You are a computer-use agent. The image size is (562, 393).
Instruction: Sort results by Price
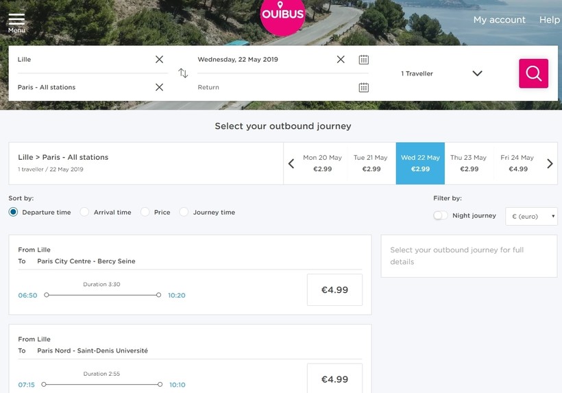145,213
